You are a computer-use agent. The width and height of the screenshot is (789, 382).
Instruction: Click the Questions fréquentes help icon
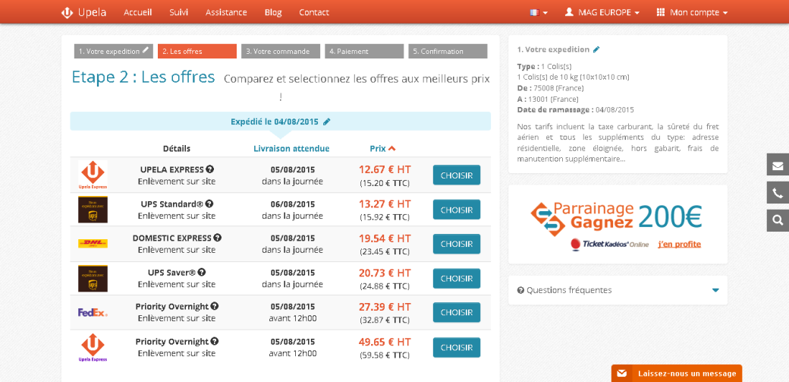point(520,290)
